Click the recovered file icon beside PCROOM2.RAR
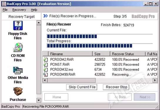 click(46, 59)
